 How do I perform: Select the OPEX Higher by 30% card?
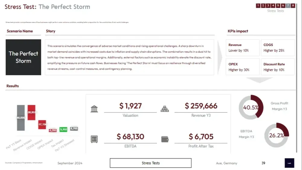(x=243, y=67)
